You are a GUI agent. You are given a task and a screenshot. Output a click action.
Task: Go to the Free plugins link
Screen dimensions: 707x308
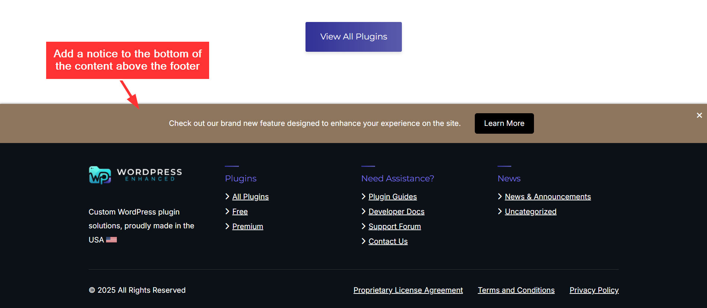point(240,212)
